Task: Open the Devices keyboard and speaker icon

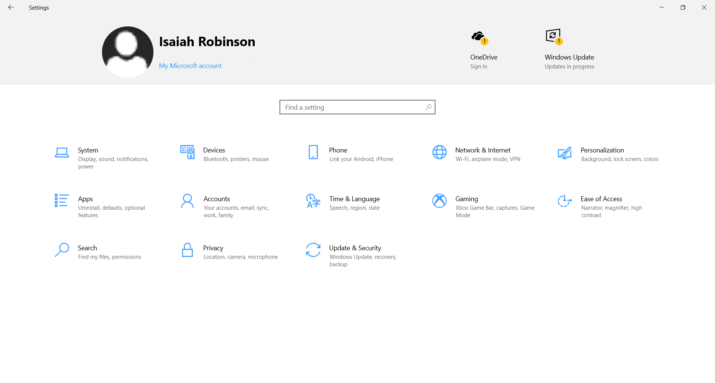Action: (187, 152)
